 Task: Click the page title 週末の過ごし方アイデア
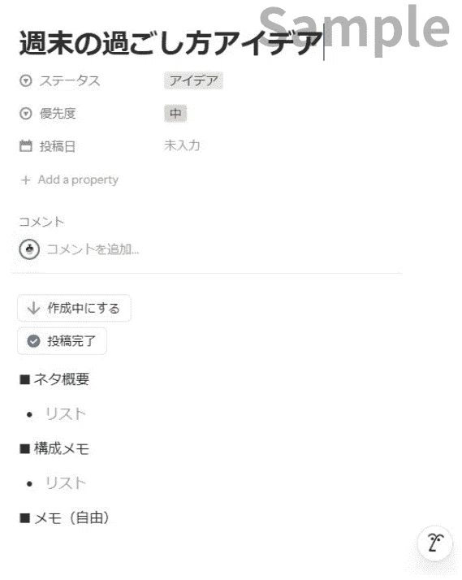[171, 43]
